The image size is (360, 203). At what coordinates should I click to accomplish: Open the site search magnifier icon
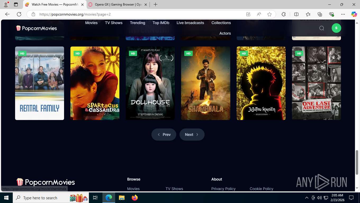point(322,28)
